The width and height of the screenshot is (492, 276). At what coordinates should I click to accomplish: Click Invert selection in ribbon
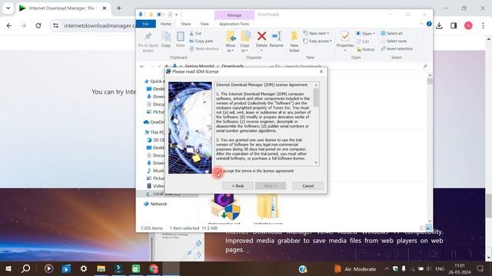pos(397,49)
